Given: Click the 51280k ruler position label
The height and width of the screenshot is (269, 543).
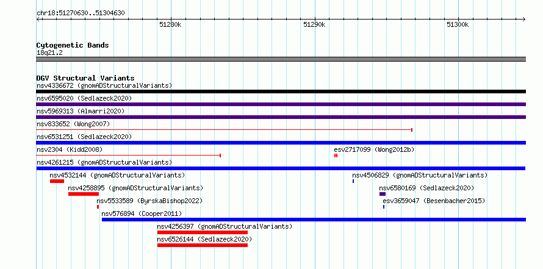Looking at the screenshot, I should coord(170,24).
